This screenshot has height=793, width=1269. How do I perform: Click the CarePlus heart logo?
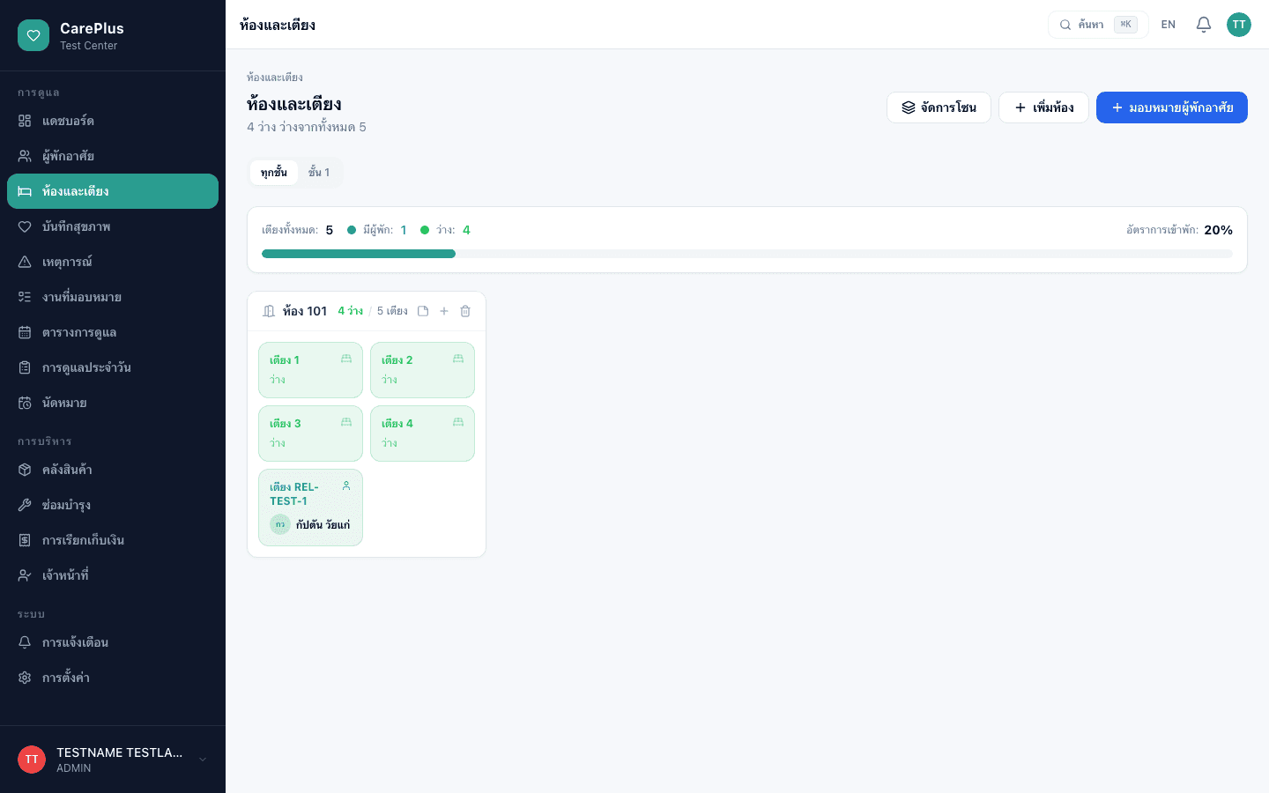33,35
